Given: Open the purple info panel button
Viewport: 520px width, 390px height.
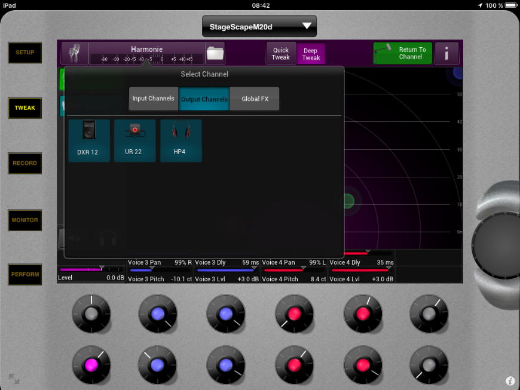Looking at the screenshot, I should point(446,54).
